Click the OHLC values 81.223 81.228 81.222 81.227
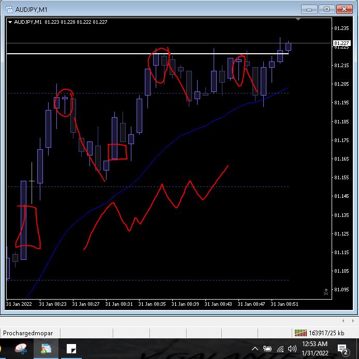Viewport: 359px width, 359px height. [x=76, y=22]
